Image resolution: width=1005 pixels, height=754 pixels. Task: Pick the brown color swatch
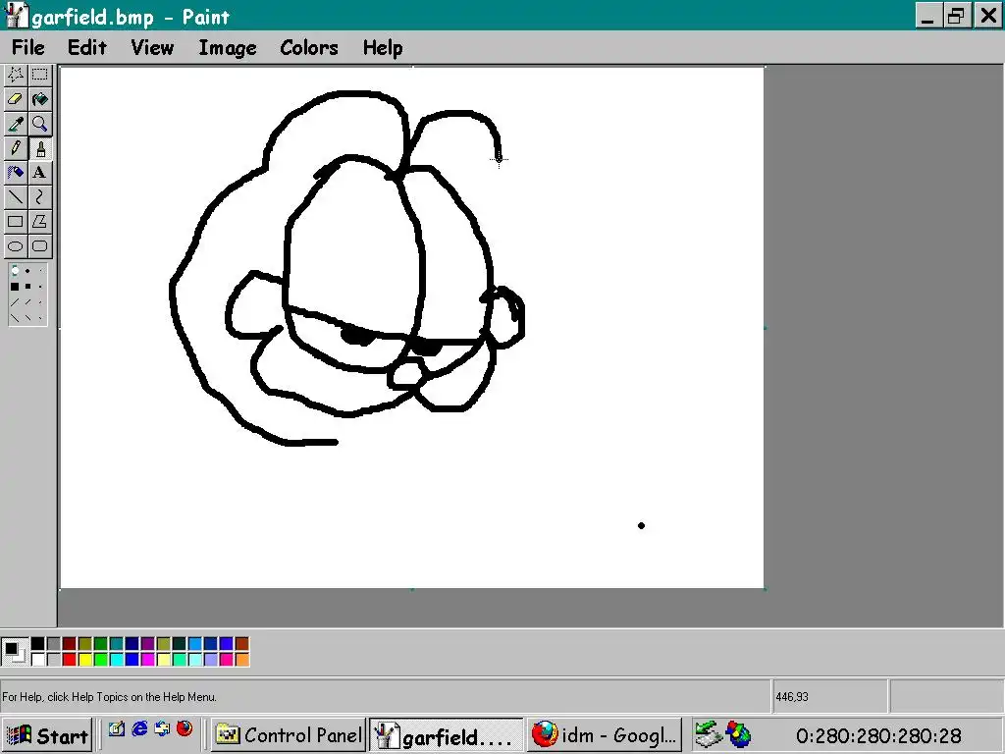pos(242,644)
